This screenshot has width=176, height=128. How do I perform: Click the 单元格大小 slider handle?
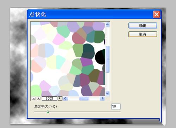48,112
